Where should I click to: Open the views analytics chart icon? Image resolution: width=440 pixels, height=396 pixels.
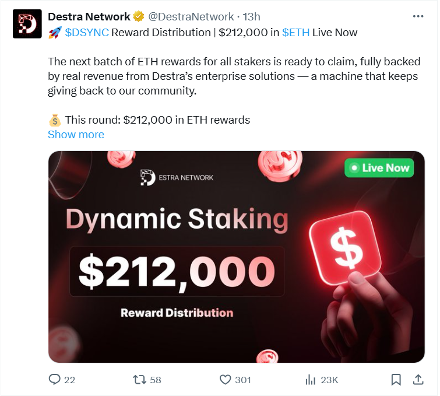(x=310, y=380)
